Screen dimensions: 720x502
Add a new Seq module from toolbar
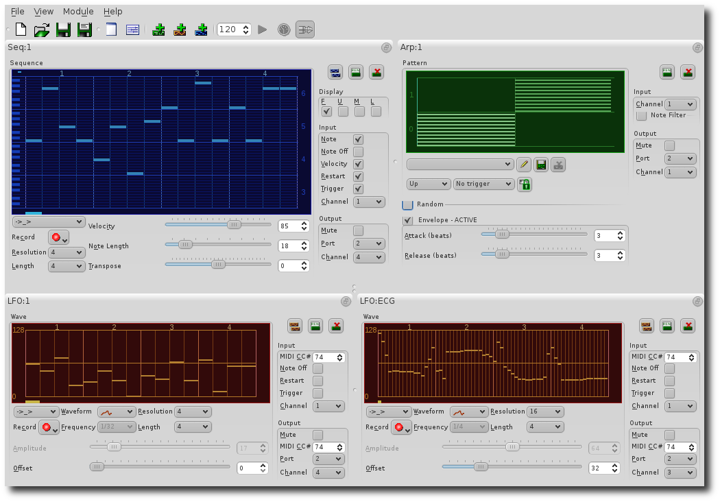click(201, 29)
